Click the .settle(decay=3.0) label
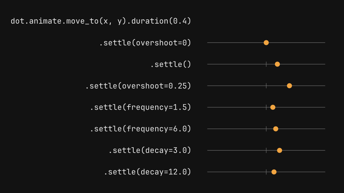 click(150, 150)
